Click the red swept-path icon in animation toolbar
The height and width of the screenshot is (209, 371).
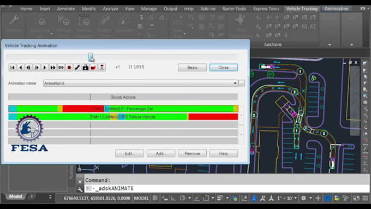93,68
